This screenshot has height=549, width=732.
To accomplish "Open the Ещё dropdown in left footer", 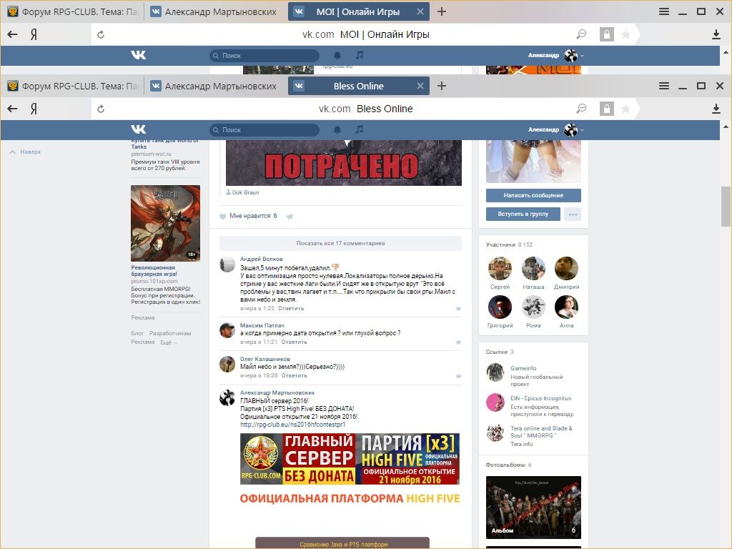I will coord(168,342).
